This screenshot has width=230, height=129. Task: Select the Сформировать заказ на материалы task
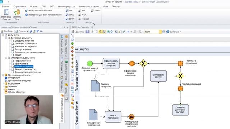click(111, 63)
